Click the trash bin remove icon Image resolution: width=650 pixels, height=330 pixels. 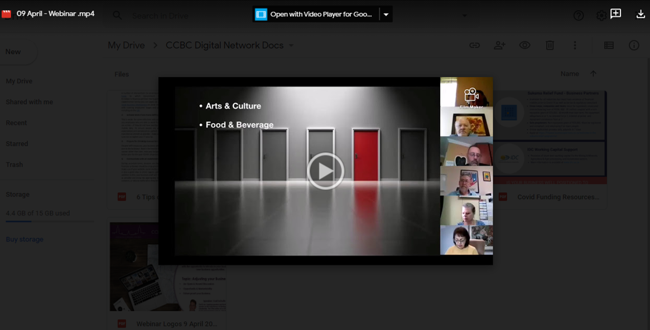click(x=550, y=46)
